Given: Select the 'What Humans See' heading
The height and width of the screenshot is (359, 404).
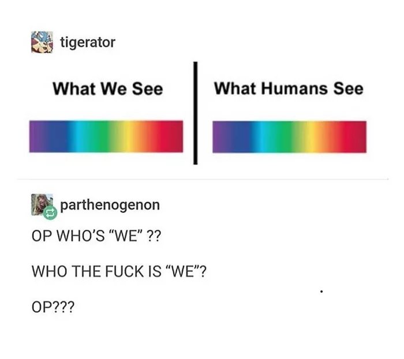Looking at the screenshot, I should (x=289, y=88).
